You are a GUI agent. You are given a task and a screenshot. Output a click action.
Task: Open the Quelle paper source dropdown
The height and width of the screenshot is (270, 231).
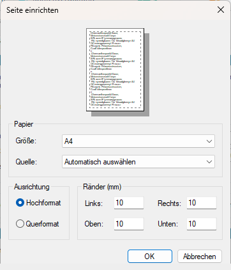pyautogui.click(x=138, y=162)
